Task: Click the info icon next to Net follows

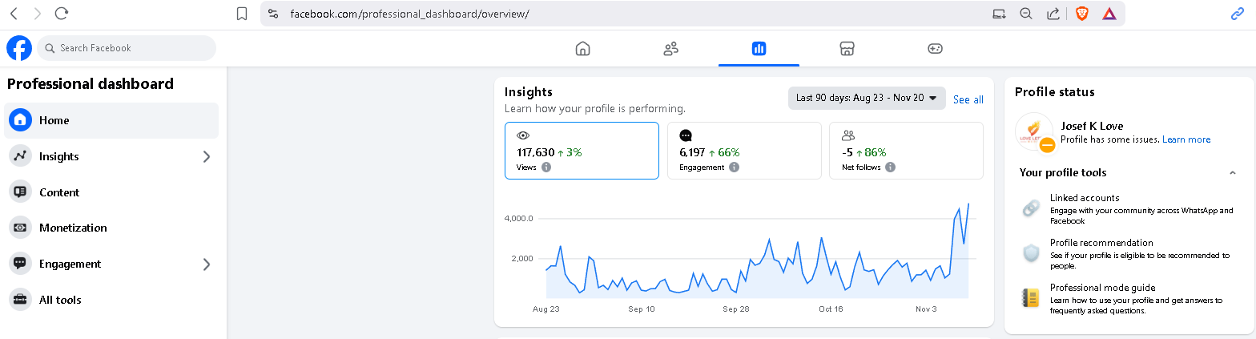Action: pos(890,167)
